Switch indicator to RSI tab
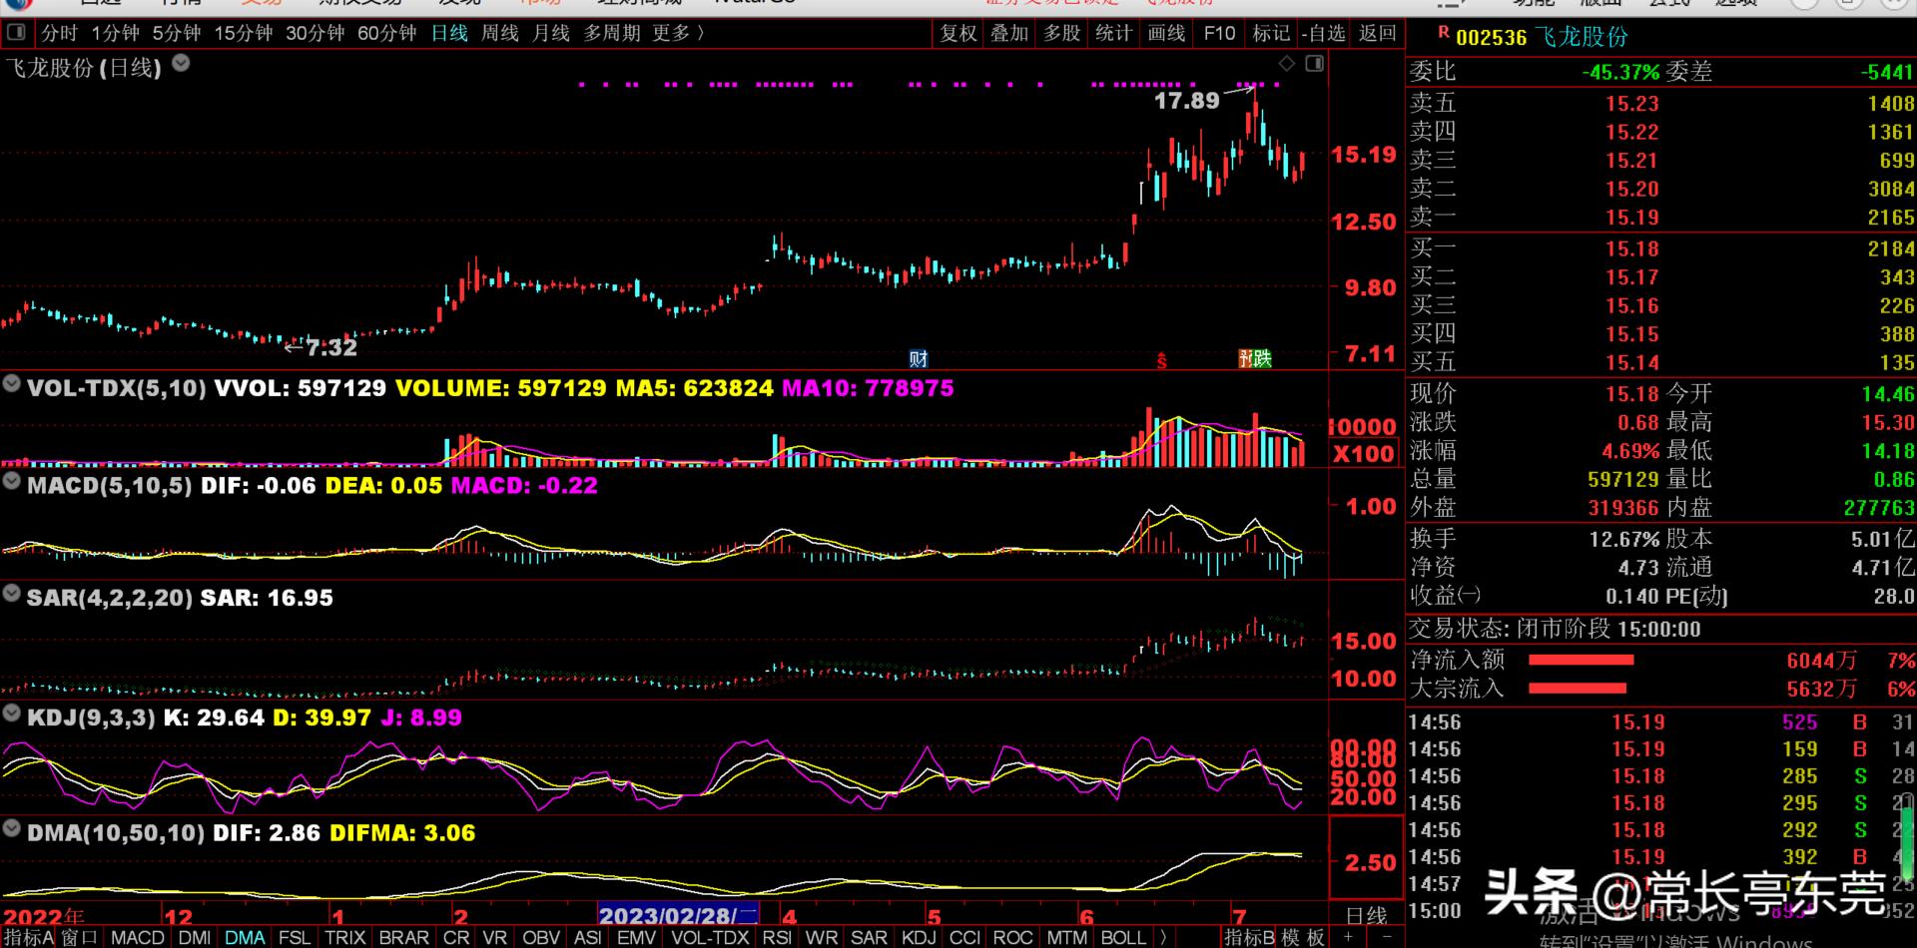1917x948 pixels. click(777, 937)
